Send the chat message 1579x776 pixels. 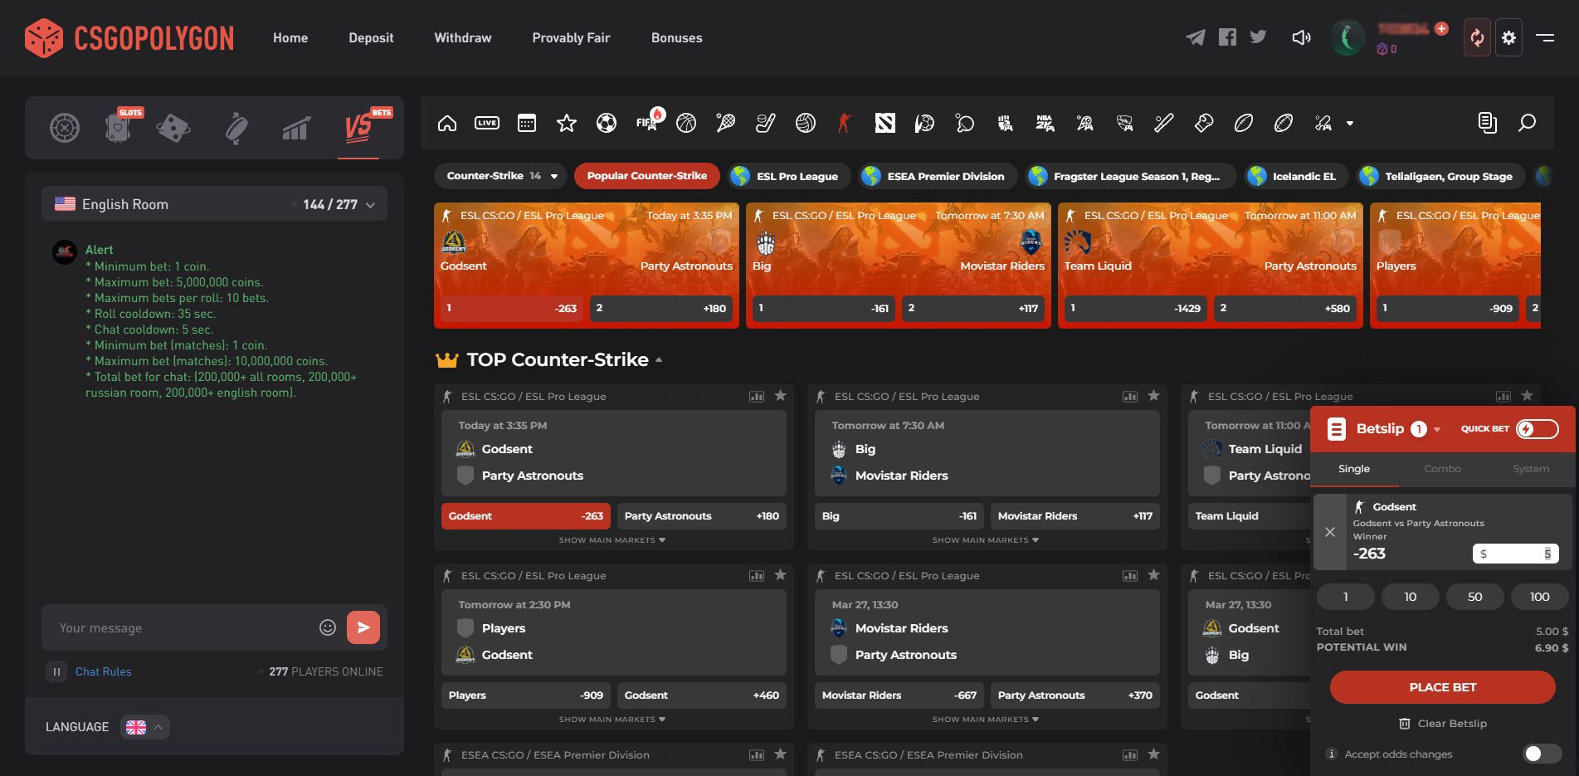tap(363, 627)
